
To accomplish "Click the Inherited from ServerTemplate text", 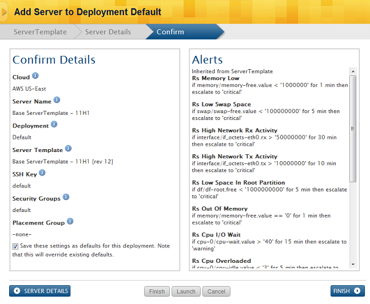I will pos(232,71).
